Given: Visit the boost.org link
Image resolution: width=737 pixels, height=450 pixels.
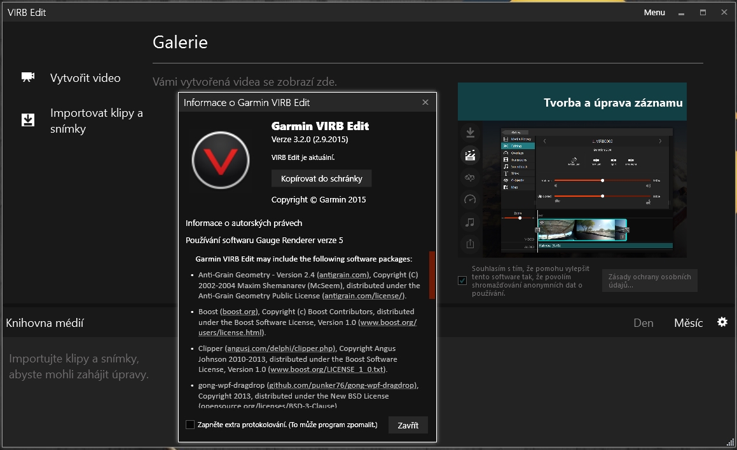Looking at the screenshot, I should [239, 312].
